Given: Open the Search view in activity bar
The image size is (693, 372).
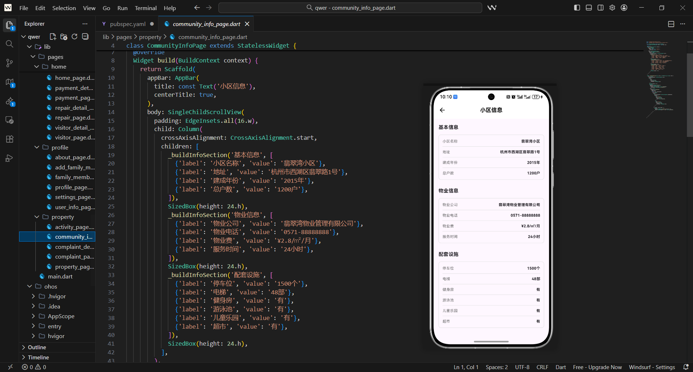Looking at the screenshot, I should click(9, 44).
